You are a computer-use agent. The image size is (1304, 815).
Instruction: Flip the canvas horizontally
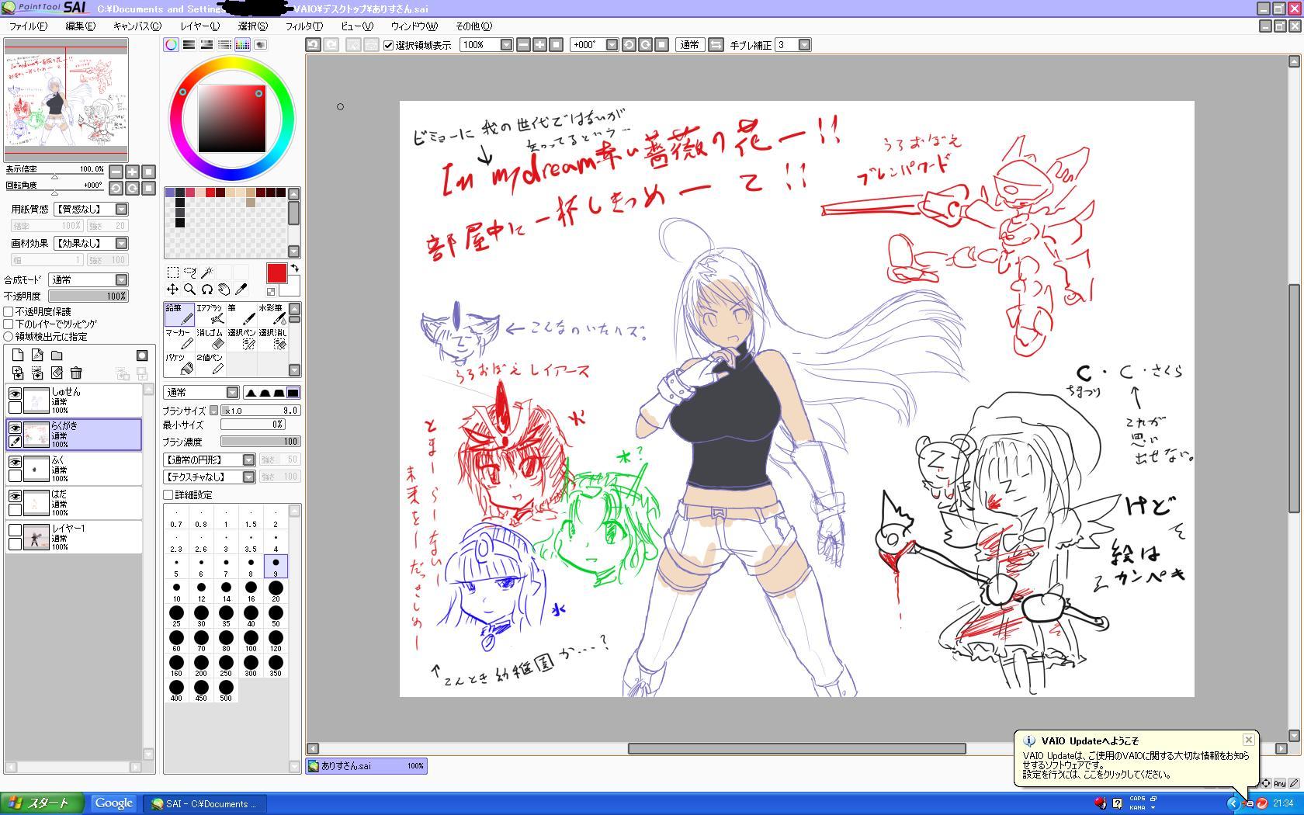[716, 45]
